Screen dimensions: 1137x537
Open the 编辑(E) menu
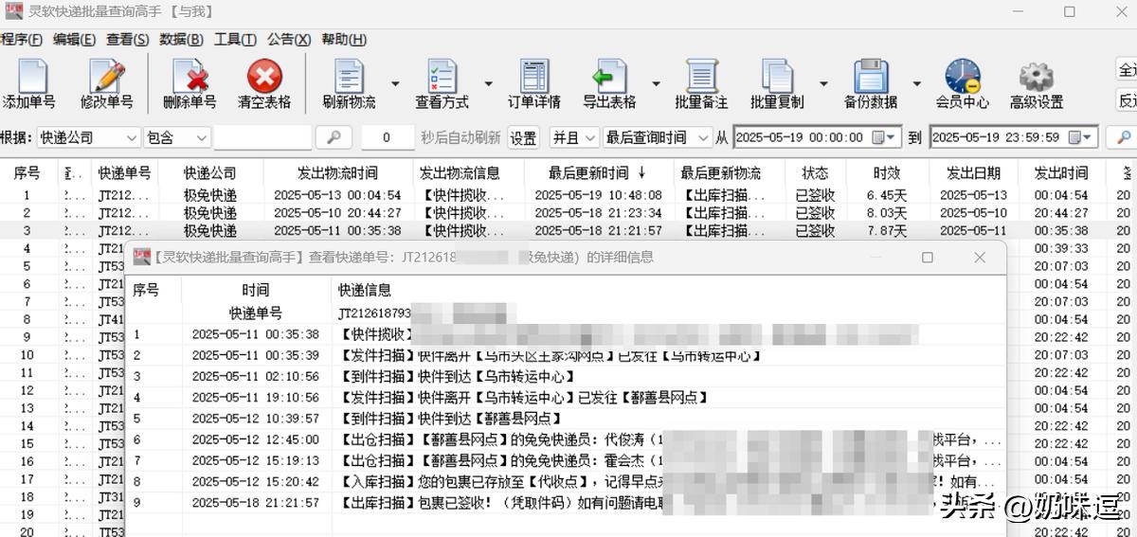(x=74, y=39)
